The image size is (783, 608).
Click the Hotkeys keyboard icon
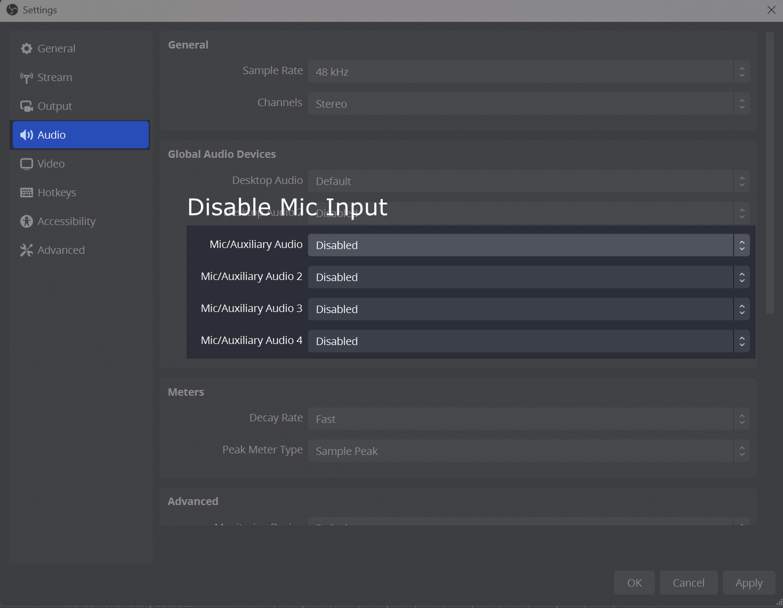coord(26,192)
